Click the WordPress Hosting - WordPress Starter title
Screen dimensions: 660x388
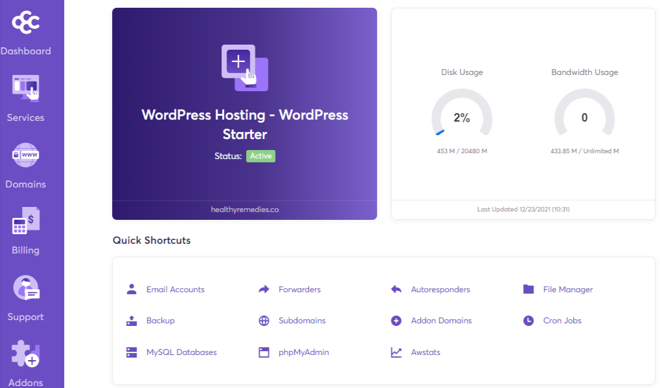point(245,124)
